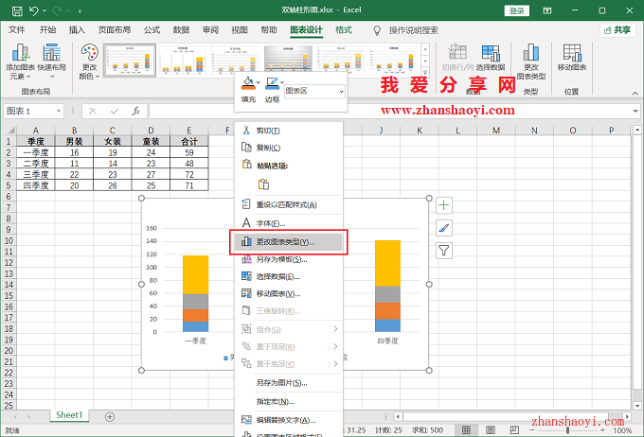Choose Reset to Match Style
The height and width of the screenshot is (437, 644).
(288, 204)
